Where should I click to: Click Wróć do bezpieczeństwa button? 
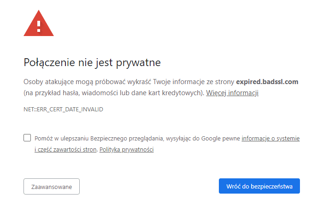(259, 186)
